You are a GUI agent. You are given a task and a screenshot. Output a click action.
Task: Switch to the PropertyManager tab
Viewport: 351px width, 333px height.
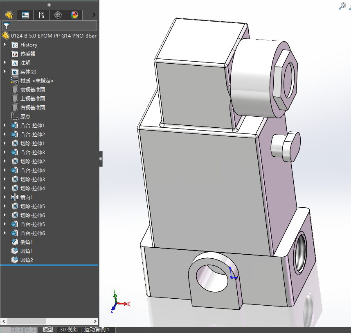(25, 15)
